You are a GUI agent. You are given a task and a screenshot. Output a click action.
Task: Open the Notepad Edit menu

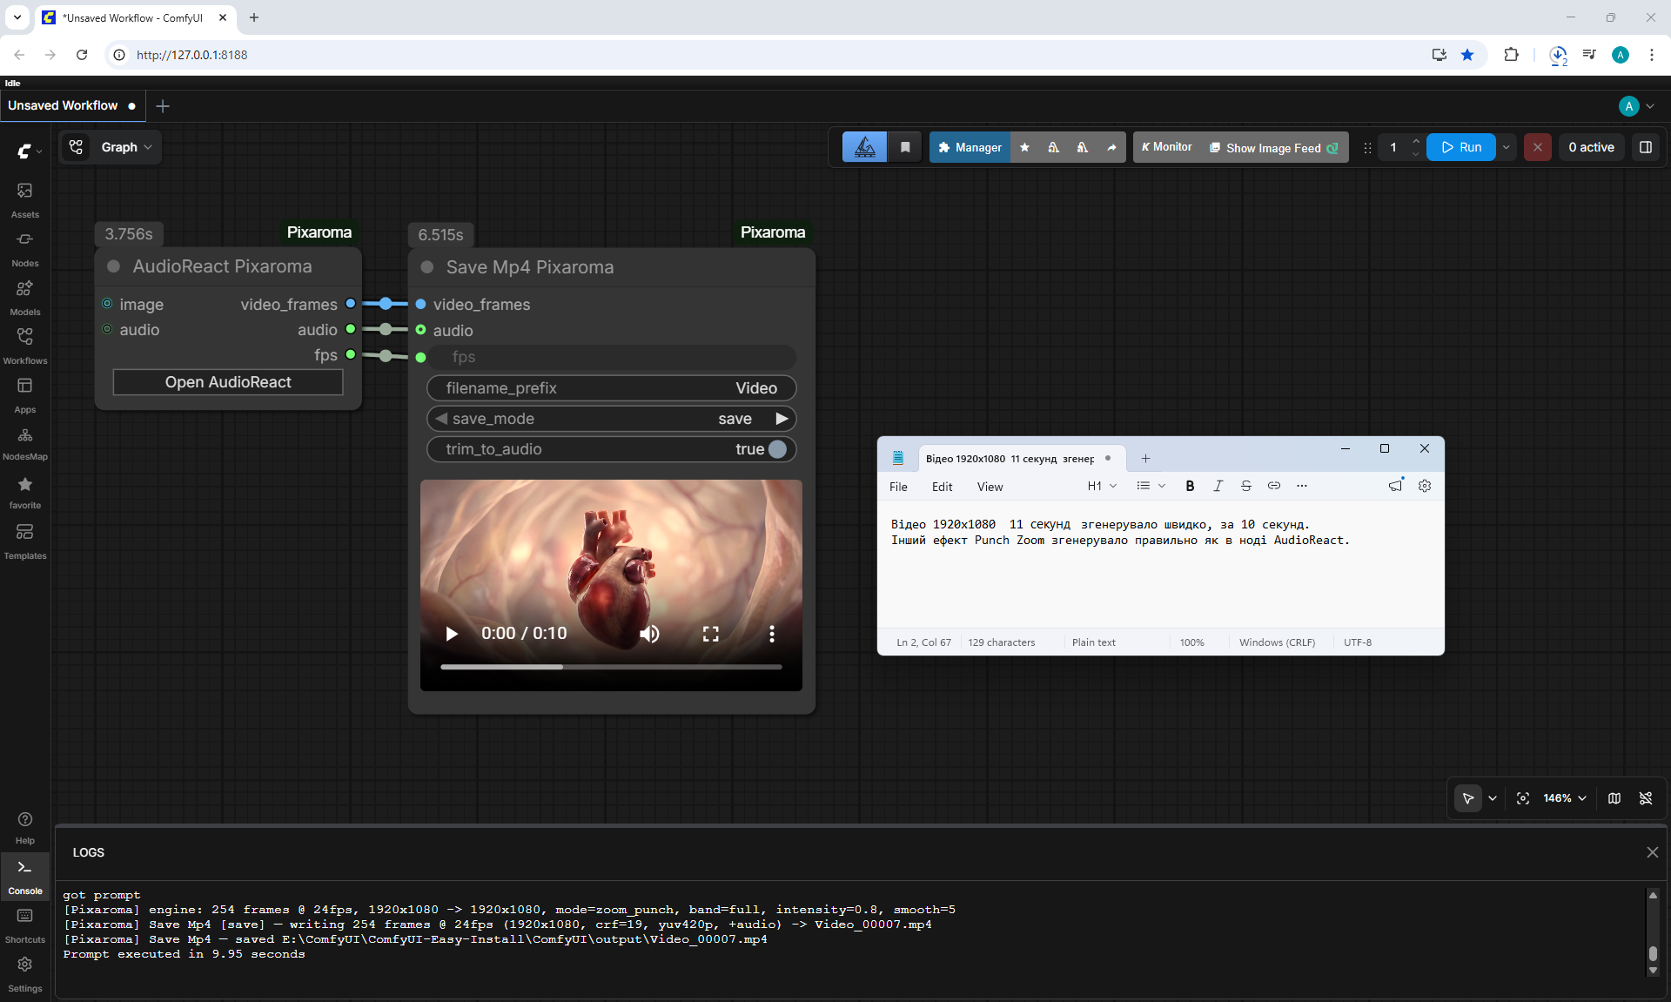point(942,487)
